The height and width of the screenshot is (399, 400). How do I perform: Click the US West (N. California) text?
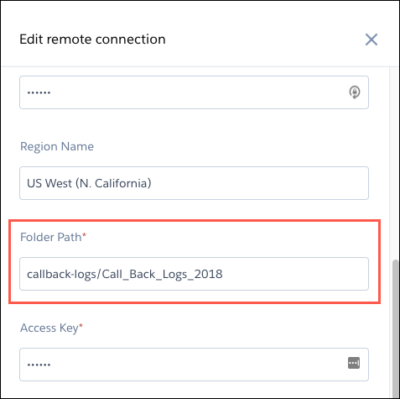coord(89,183)
